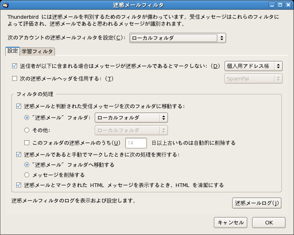The width and height of the screenshot is (294, 235).
Task: Select the その他 radio button
Action: click(x=27, y=130)
